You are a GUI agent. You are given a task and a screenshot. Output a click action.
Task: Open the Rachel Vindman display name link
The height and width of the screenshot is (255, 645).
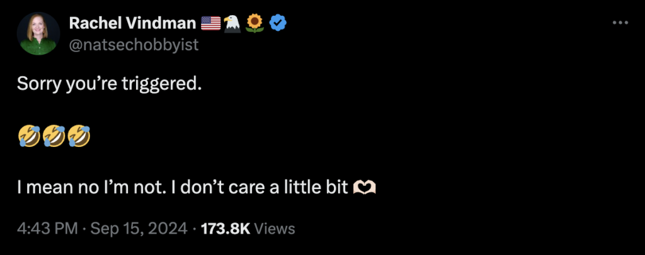click(x=132, y=23)
